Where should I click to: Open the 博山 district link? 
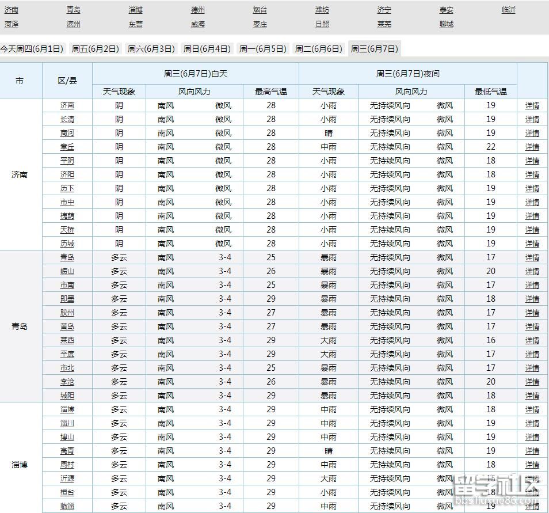(x=67, y=437)
